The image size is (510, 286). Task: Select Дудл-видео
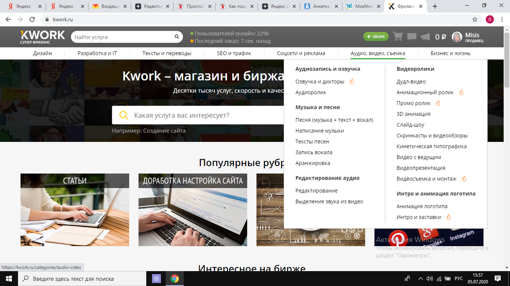(x=411, y=82)
